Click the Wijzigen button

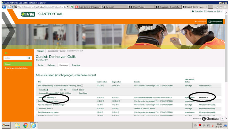click(x=41, y=51)
